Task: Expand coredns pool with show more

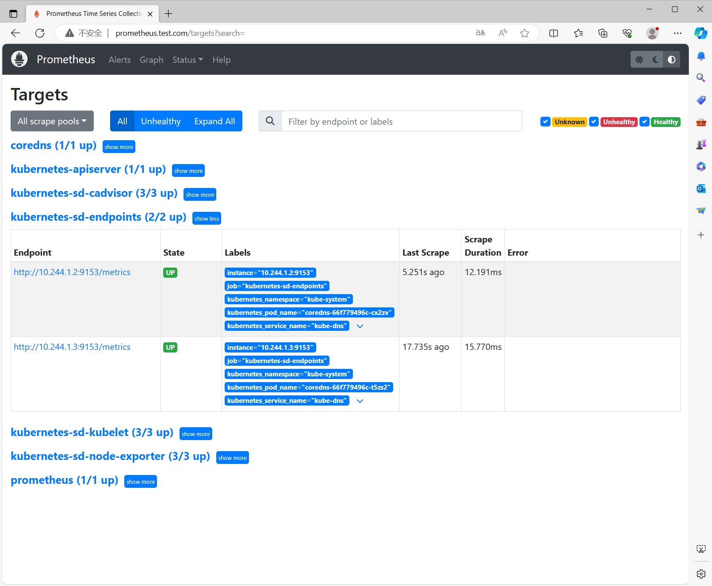Action: tap(119, 147)
